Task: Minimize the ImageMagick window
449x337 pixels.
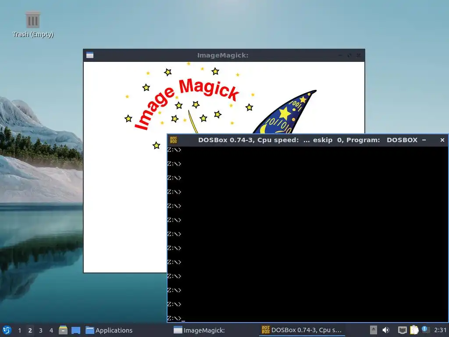Action: (x=340, y=55)
